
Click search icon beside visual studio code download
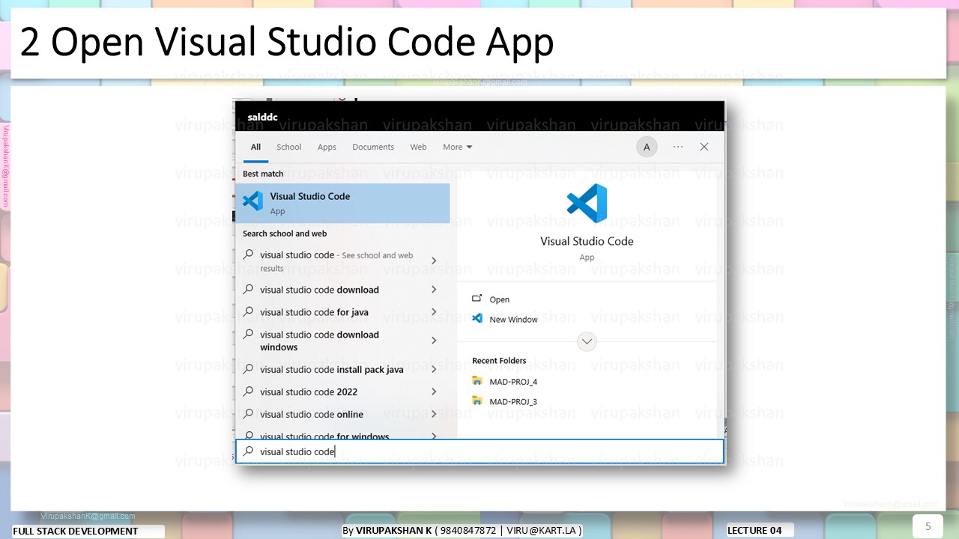point(249,289)
